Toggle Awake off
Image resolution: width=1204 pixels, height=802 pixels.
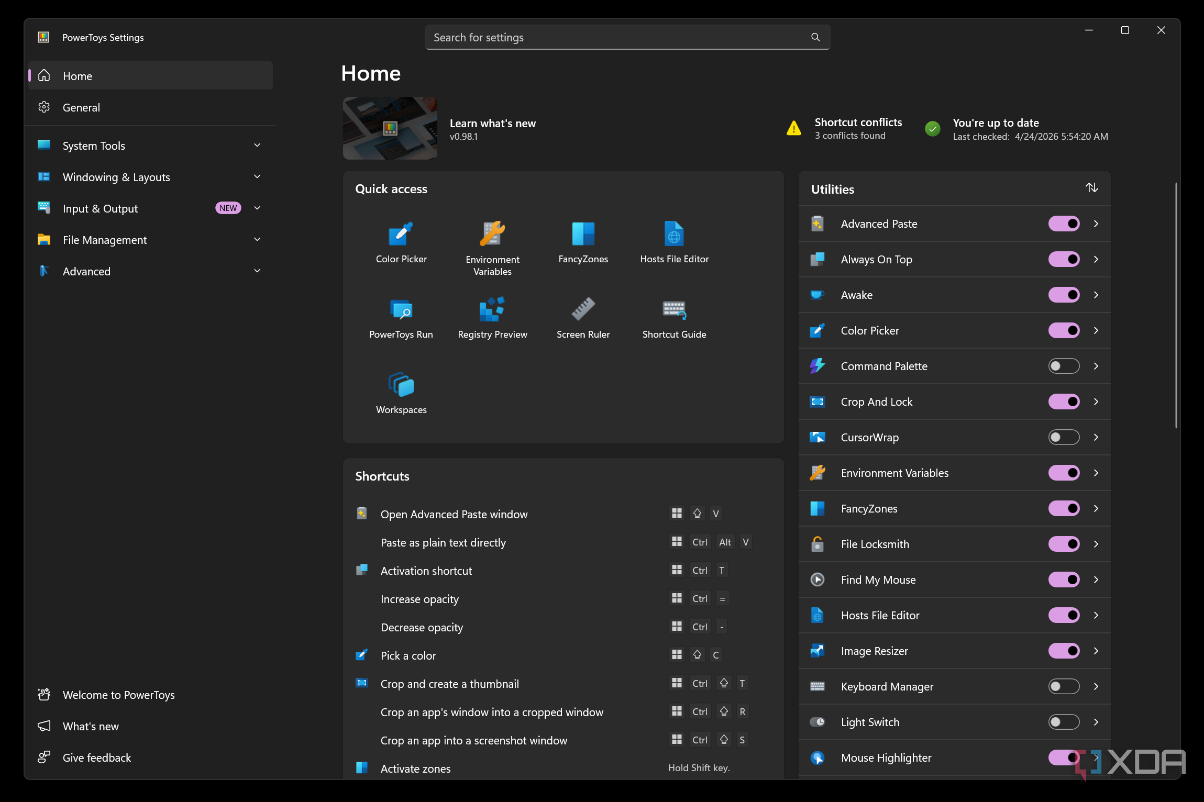click(x=1064, y=295)
